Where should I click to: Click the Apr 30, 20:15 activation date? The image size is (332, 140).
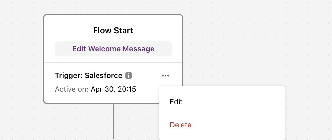click(113, 89)
